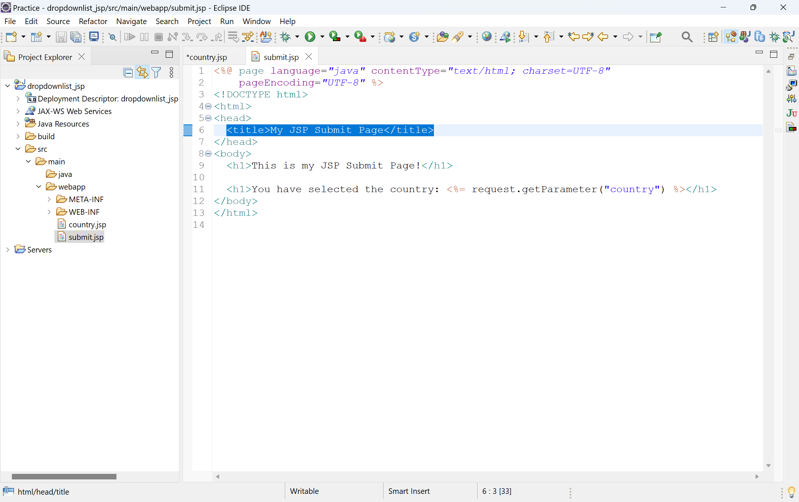Toggle the collapse marker on line 8
This screenshot has width=799, height=502.
point(208,154)
